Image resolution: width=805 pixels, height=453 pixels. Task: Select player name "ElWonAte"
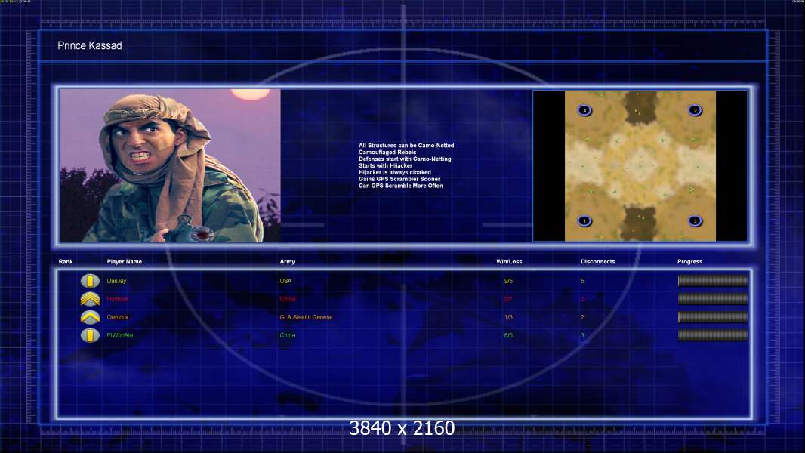click(x=120, y=335)
